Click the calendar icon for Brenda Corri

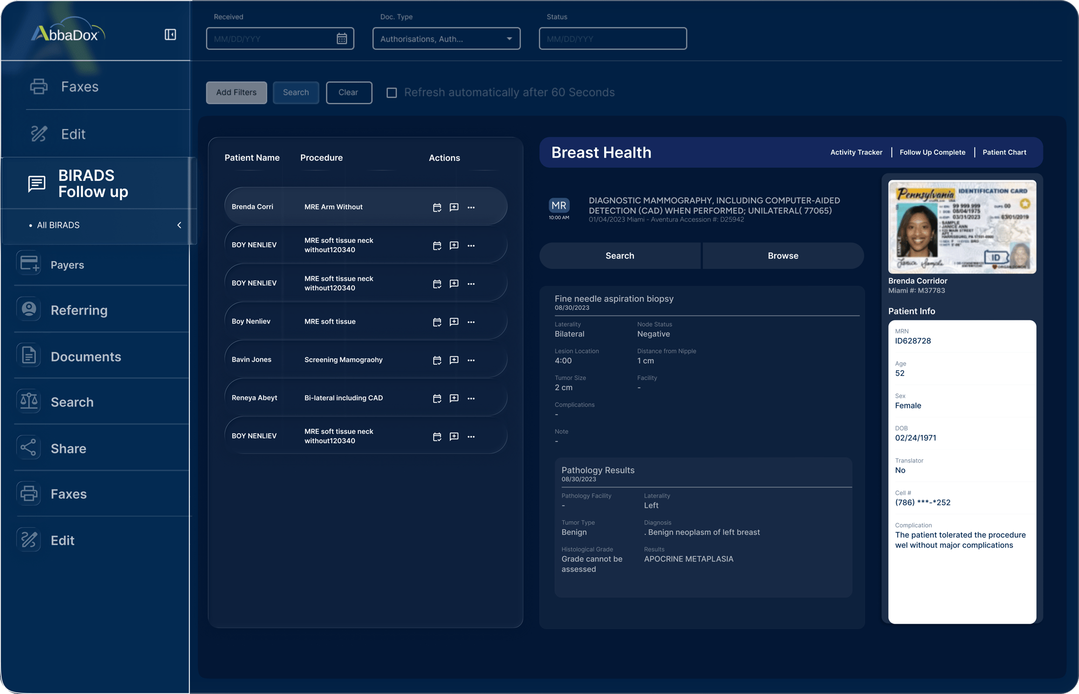pos(437,207)
